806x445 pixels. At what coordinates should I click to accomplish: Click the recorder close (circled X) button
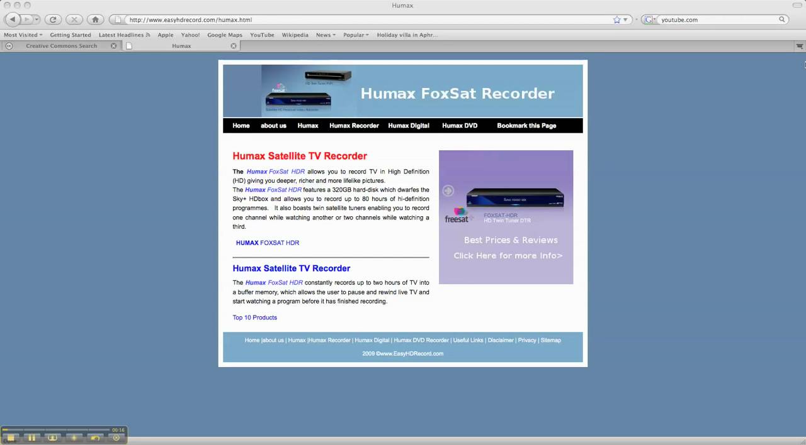pyautogui.click(x=116, y=437)
